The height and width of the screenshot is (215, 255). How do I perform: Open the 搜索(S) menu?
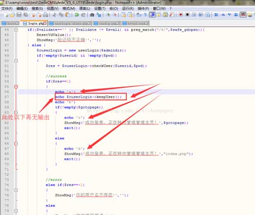37,9
